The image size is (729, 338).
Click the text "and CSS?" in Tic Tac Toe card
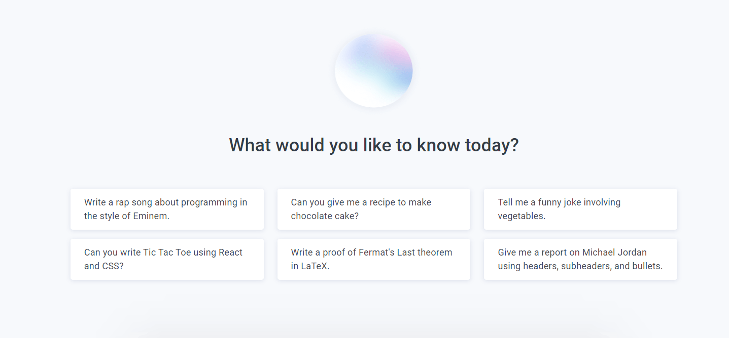click(x=104, y=266)
